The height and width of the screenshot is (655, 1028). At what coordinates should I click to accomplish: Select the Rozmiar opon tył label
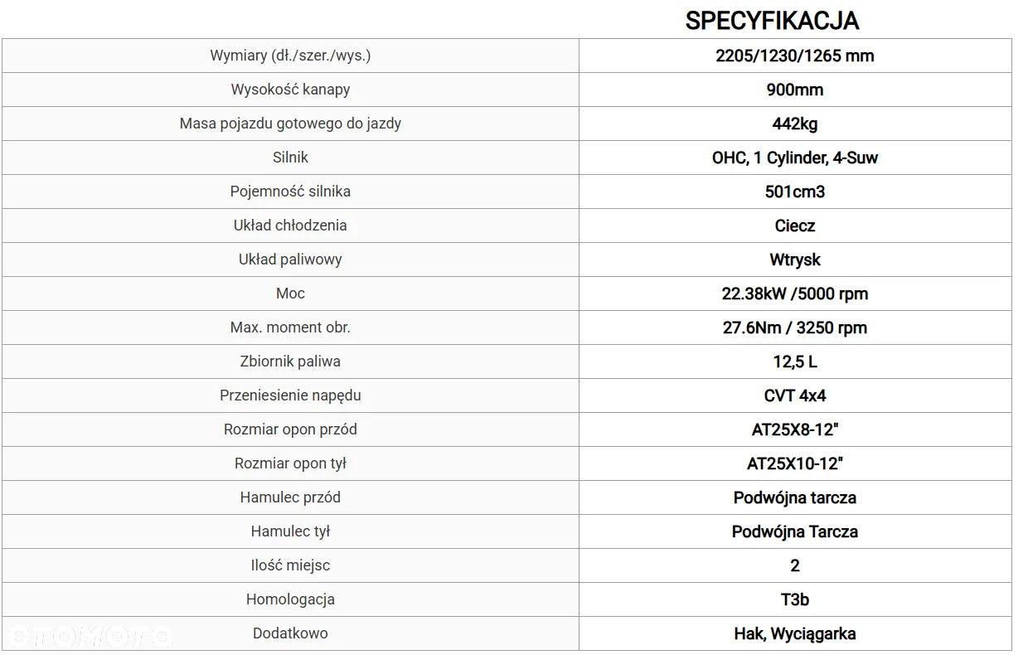click(x=290, y=463)
